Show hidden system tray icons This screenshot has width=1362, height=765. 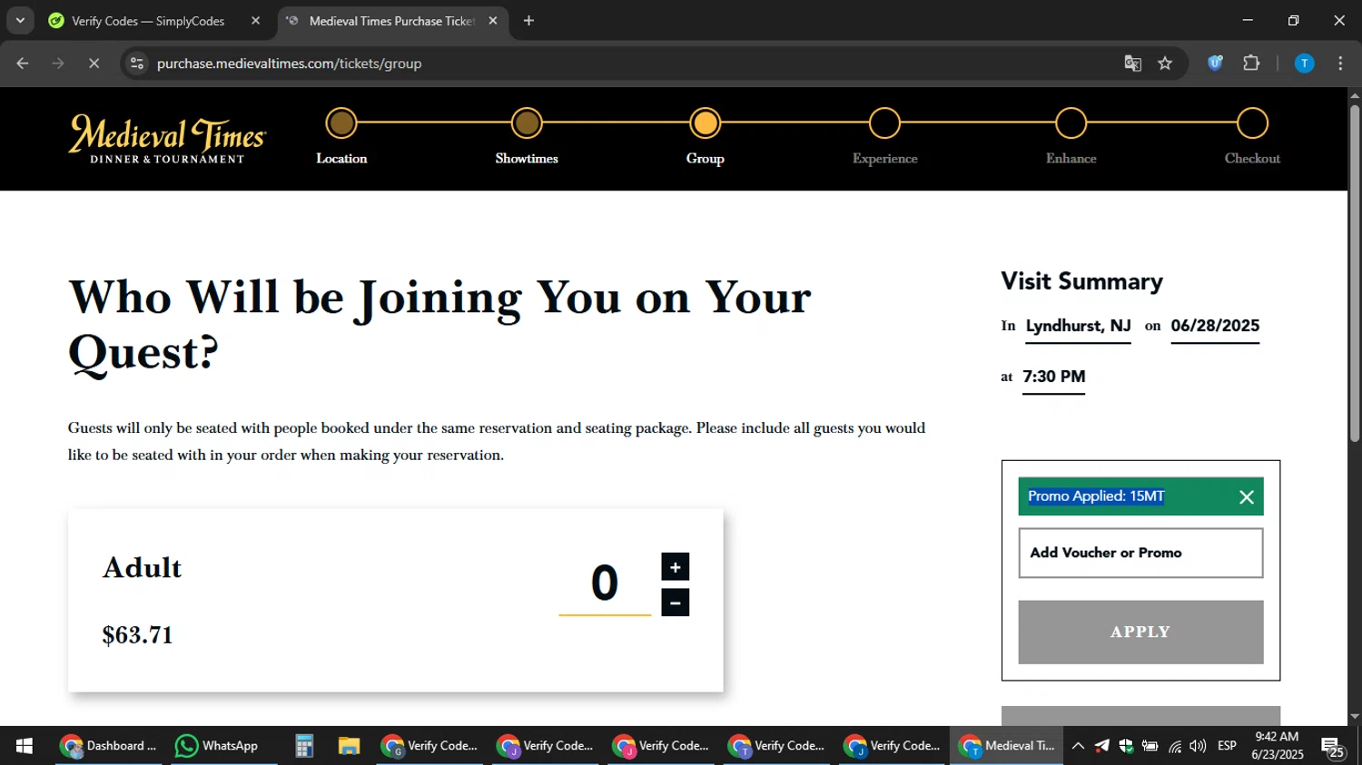(1078, 746)
